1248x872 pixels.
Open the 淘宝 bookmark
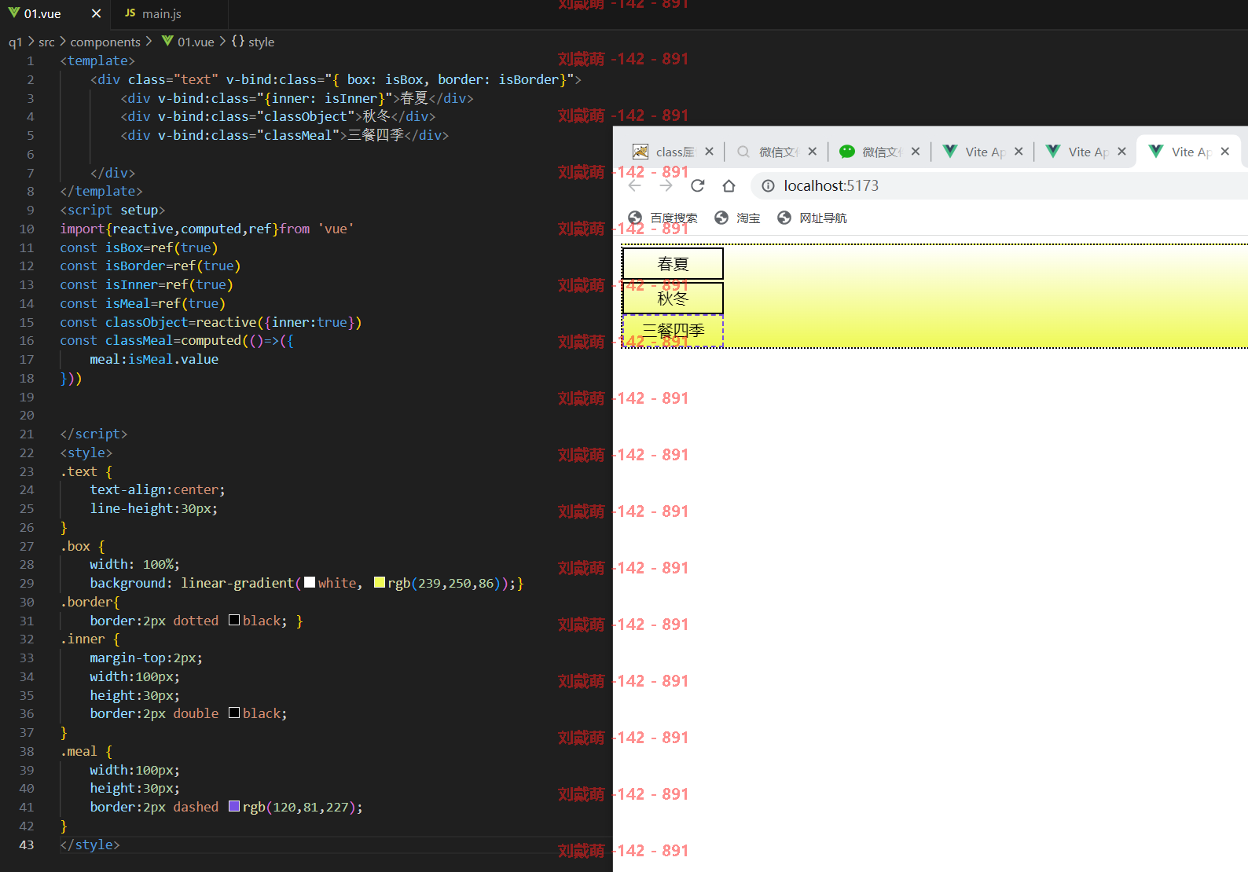pyautogui.click(x=737, y=218)
